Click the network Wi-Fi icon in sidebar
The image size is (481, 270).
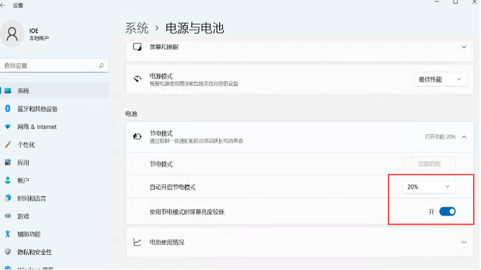click(8, 126)
